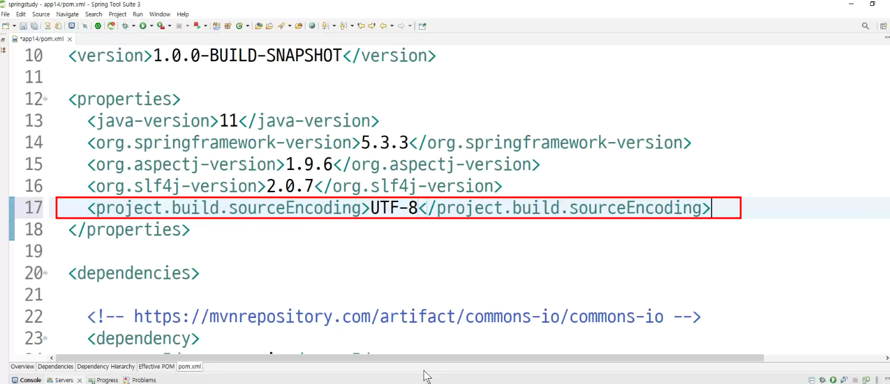This screenshot has width=890, height=384.
Task: Click the New Java Class green icon
Action: pyautogui.click(x=239, y=26)
